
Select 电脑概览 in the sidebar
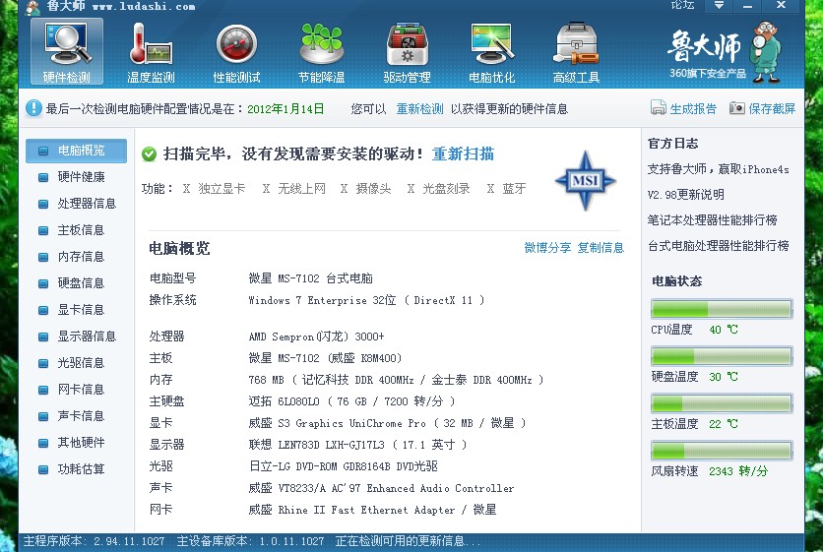click(76, 151)
